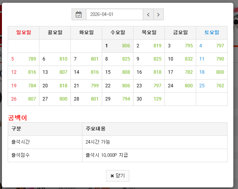The image size is (238, 189).
Task: Click Saturday the 25th cell
Action: point(211,86)
